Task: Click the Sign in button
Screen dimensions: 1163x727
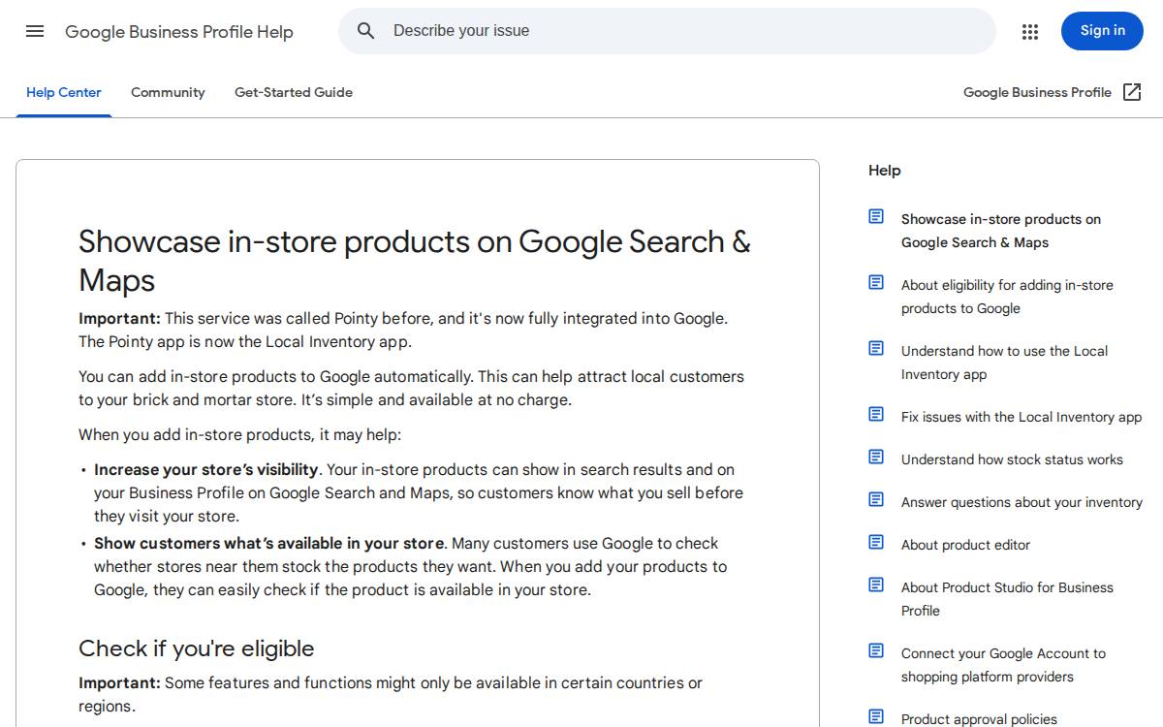Action: (1103, 31)
